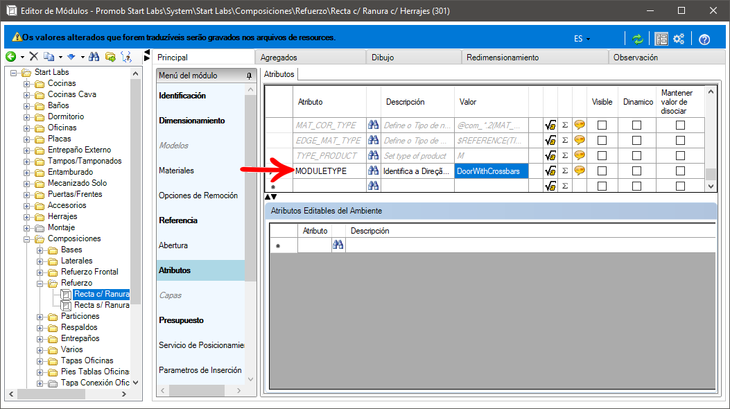This screenshot has width=730, height=409.
Task: Select Recta s/ Ranura tree item
Action: coord(101,305)
